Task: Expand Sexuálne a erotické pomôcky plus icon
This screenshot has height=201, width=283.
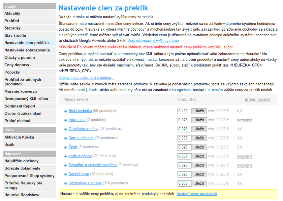Action: coord(66,165)
